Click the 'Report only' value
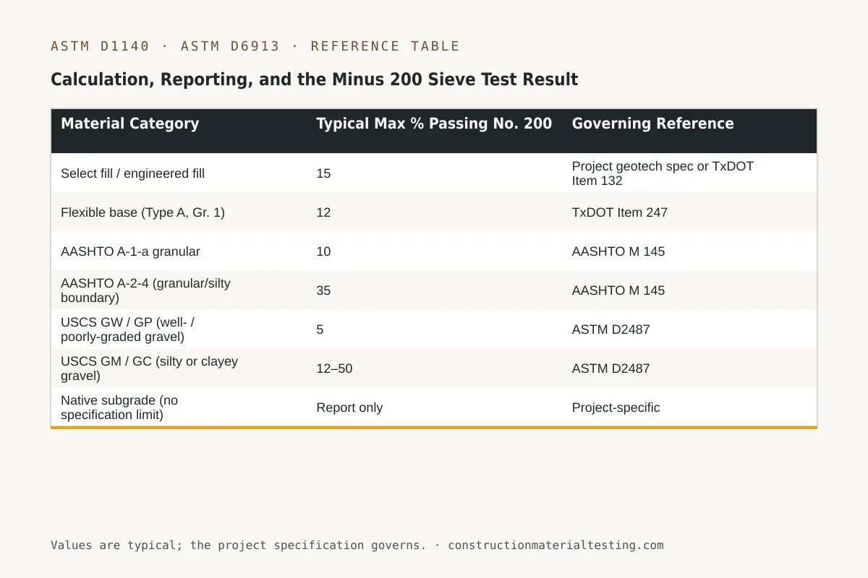The image size is (868, 578). 349,407
